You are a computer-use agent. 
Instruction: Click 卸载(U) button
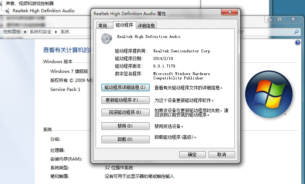pyautogui.click(x=125, y=139)
